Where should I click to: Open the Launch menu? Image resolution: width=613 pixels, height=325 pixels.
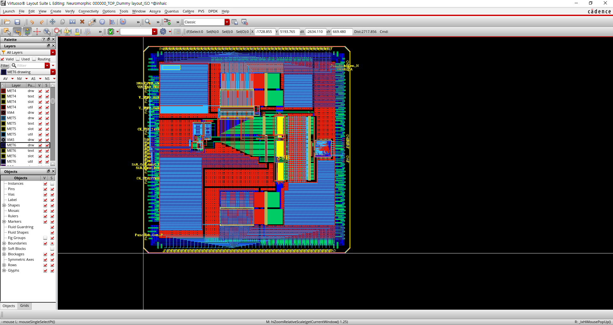pyautogui.click(x=9, y=11)
